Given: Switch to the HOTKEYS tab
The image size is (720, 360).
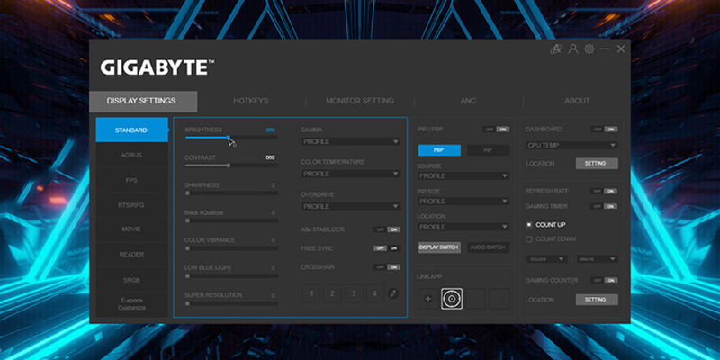Looking at the screenshot, I should 251,101.
